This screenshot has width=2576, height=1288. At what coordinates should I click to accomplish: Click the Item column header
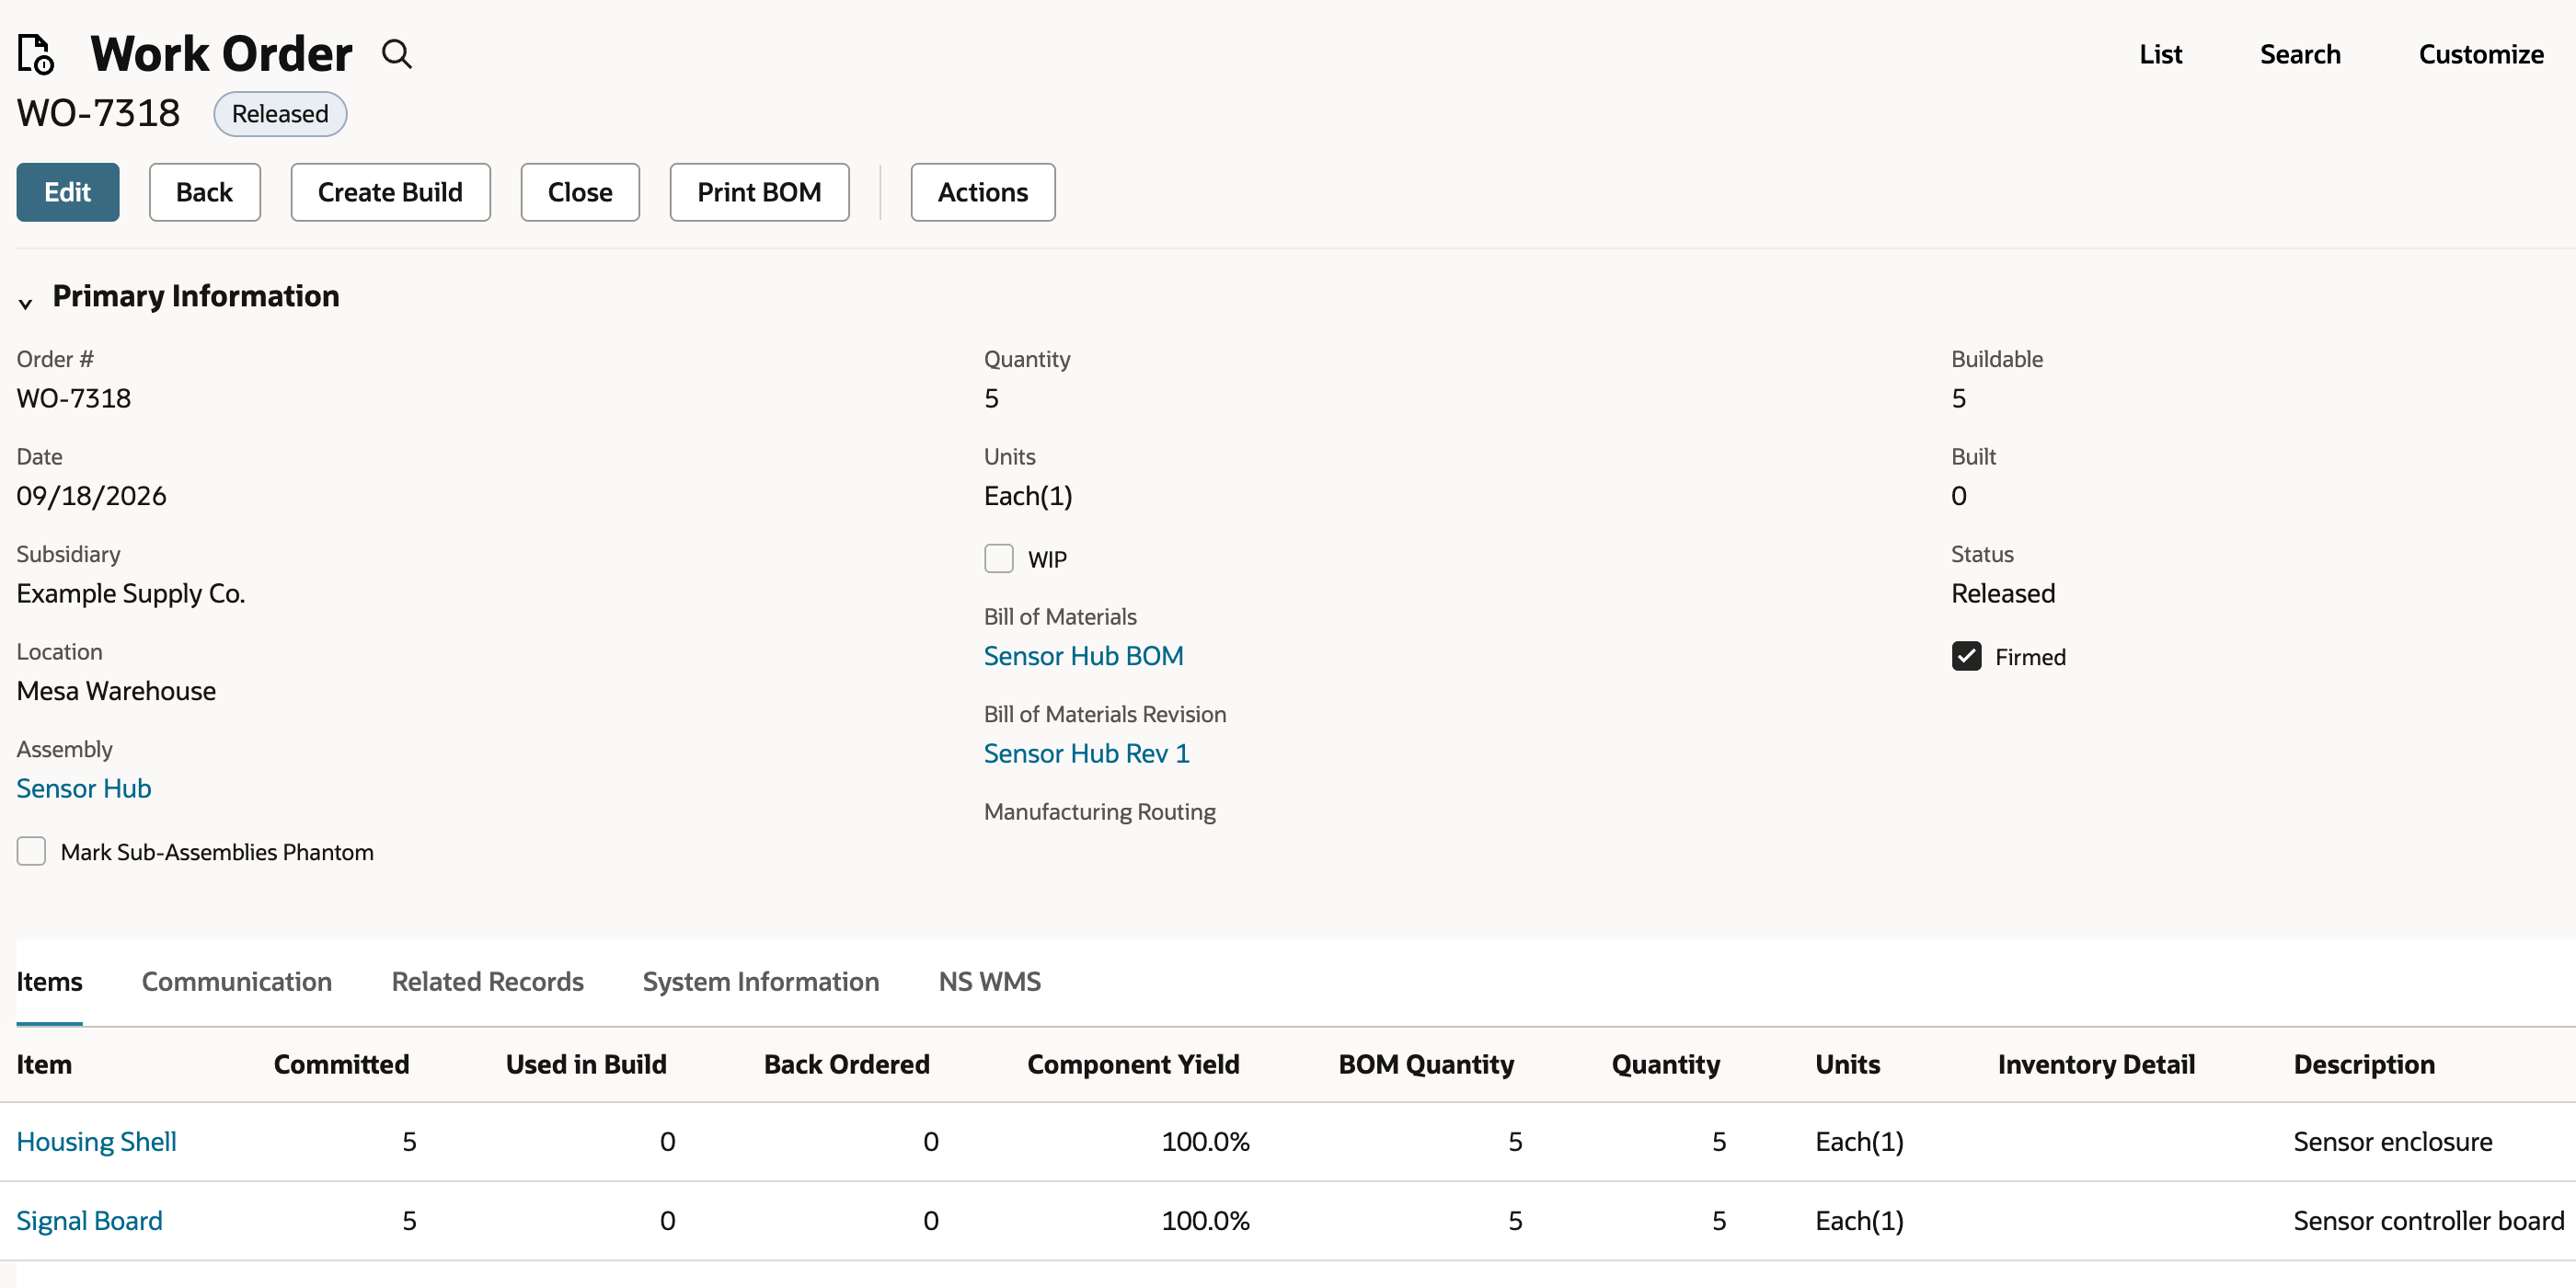coord(44,1064)
